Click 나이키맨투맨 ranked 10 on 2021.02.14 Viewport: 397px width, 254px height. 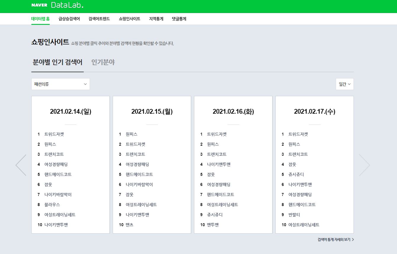[x=56, y=225]
